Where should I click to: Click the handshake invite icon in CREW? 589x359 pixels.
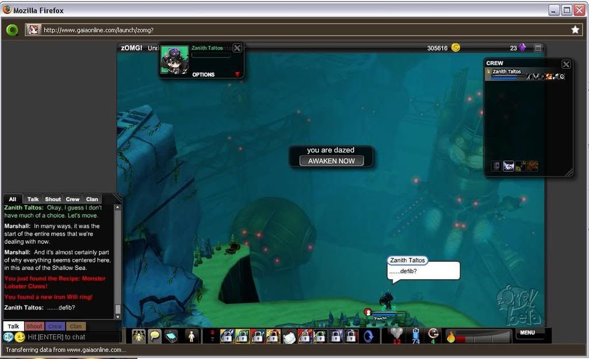pos(508,166)
